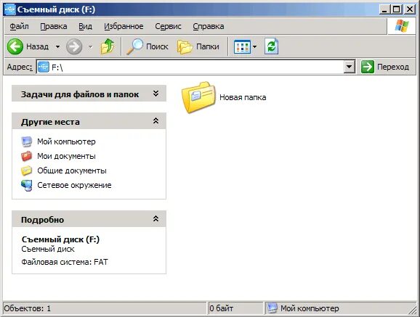The image size is (420, 317).
Task: Open the Справка menu
Action: (209, 26)
